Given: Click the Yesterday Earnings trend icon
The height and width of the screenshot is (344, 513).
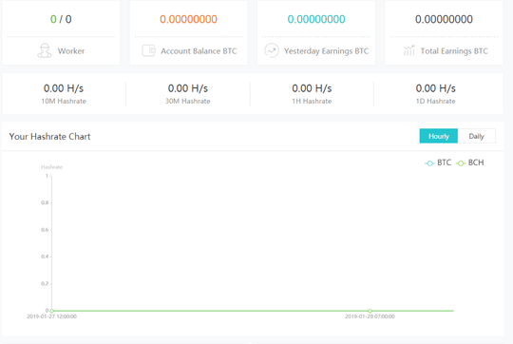Looking at the screenshot, I should tap(272, 50).
